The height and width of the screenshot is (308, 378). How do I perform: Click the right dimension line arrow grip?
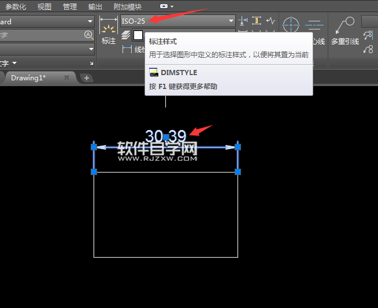tap(238, 147)
